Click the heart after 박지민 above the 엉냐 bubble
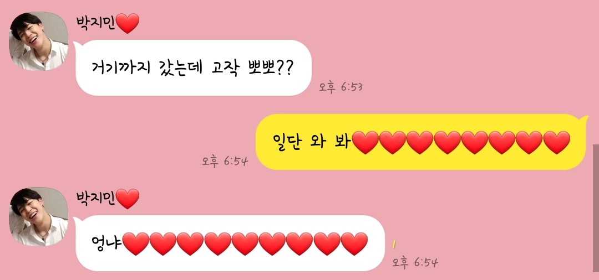The width and height of the screenshot is (599, 280). point(128,199)
